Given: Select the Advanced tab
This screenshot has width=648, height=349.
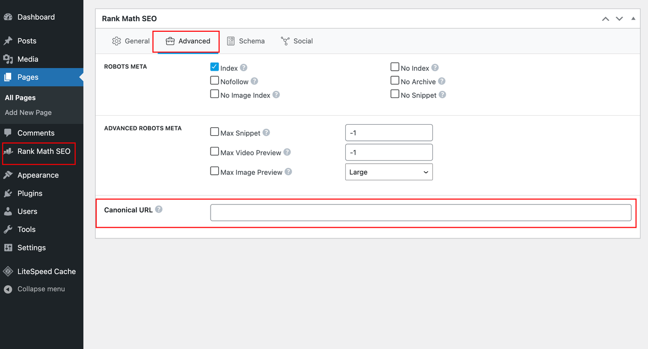Looking at the screenshot, I should pyautogui.click(x=188, y=41).
